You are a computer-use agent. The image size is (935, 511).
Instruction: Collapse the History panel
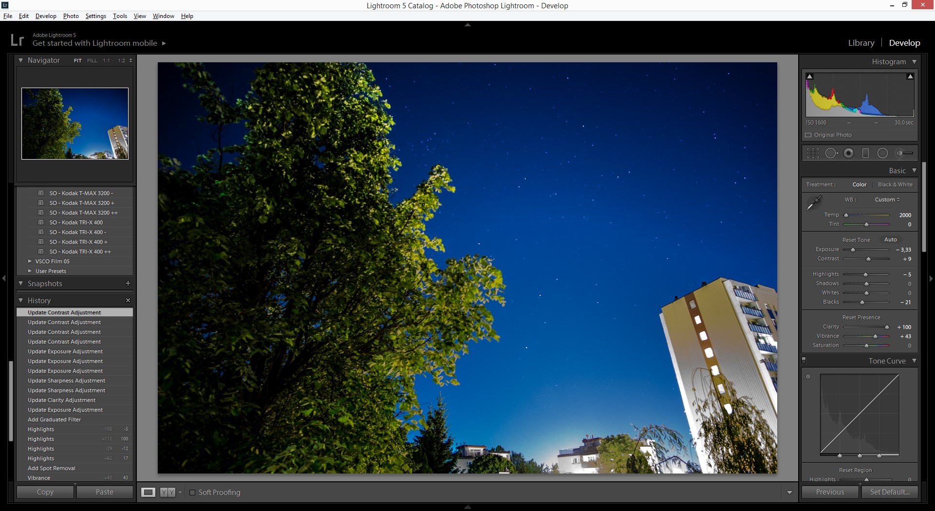point(20,301)
